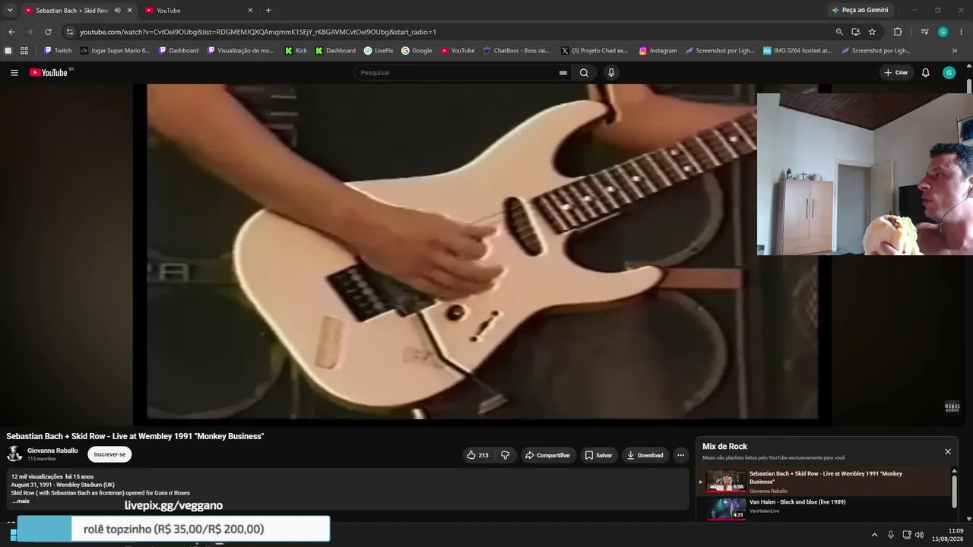973x547 pixels.
Task: Close the Sebastian Bach + Skid Row tab
Action: coord(129,11)
